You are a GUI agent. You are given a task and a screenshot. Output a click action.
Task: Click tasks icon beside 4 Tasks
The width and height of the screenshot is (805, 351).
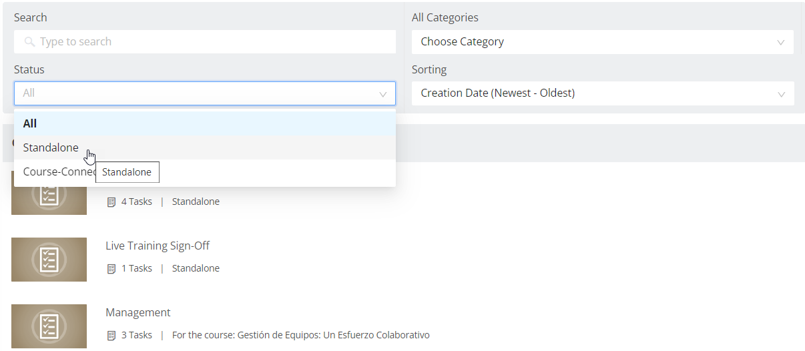111,202
